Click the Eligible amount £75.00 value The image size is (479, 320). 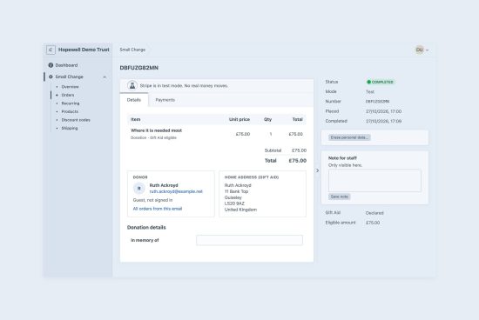(373, 223)
